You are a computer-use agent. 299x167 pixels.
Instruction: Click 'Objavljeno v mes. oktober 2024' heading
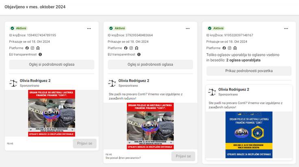(x=35, y=7)
